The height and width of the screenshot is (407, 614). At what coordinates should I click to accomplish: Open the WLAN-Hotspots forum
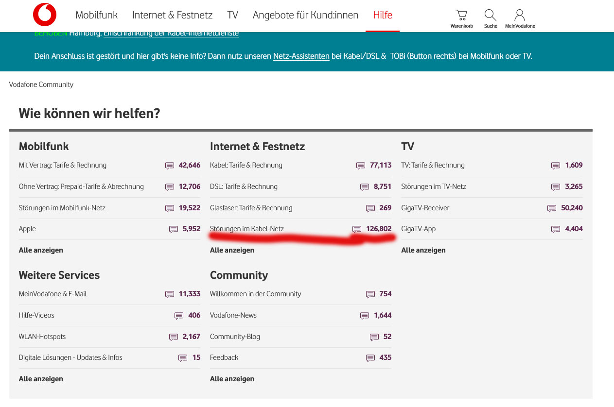point(42,337)
